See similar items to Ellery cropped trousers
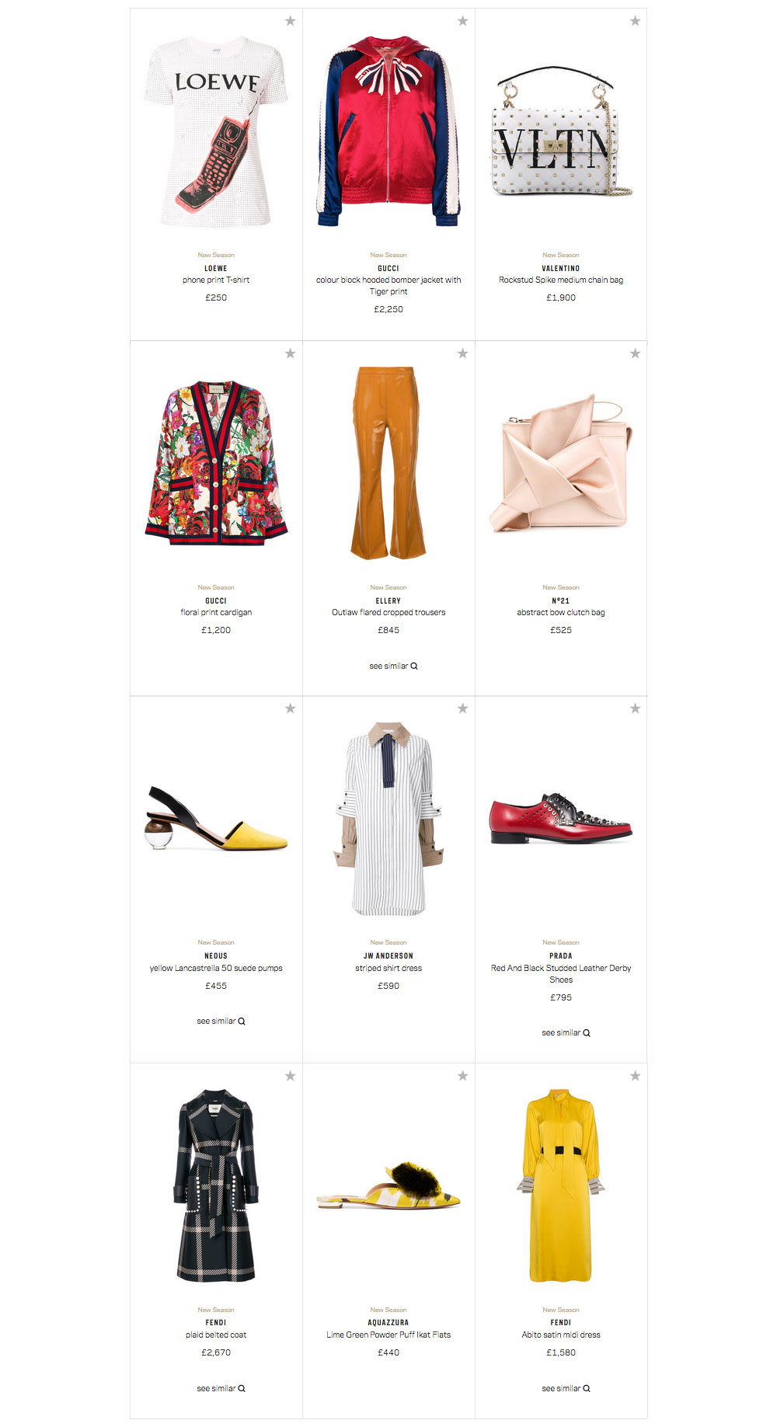The height and width of the screenshot is (1427, 777). click(x=393, y=666)
